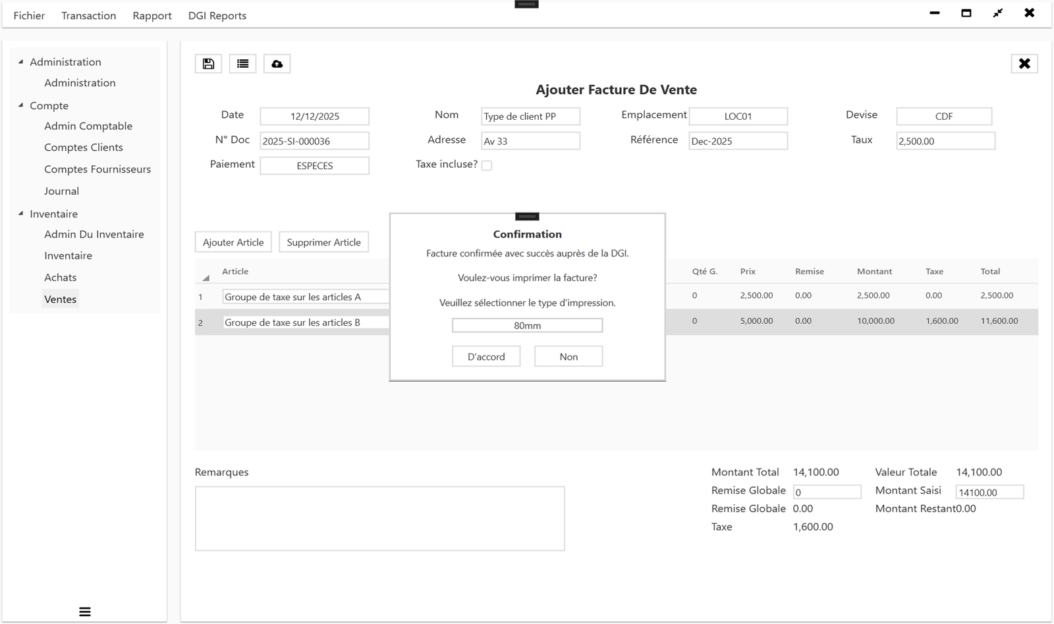Click the minimize window icon
1054x624 pixels.
tap(935, 13)
